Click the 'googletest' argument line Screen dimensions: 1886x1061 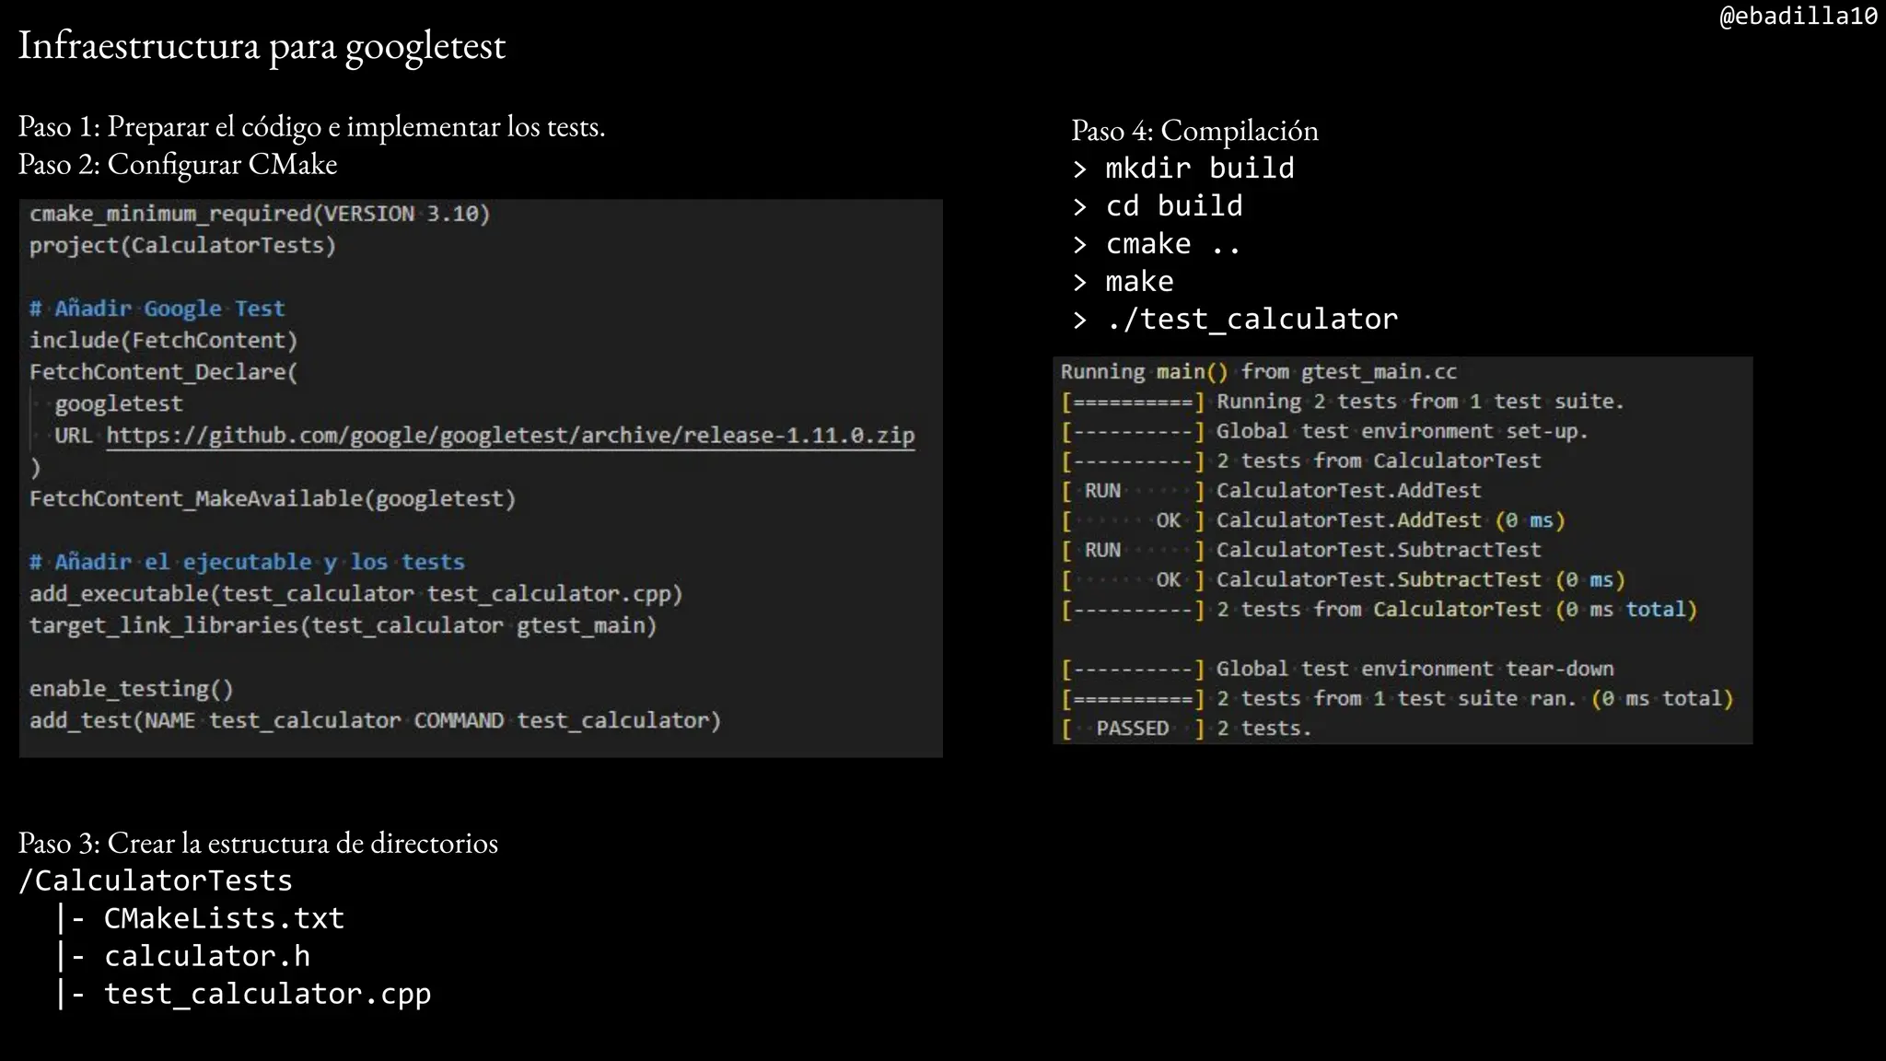[x=119, y=403]
